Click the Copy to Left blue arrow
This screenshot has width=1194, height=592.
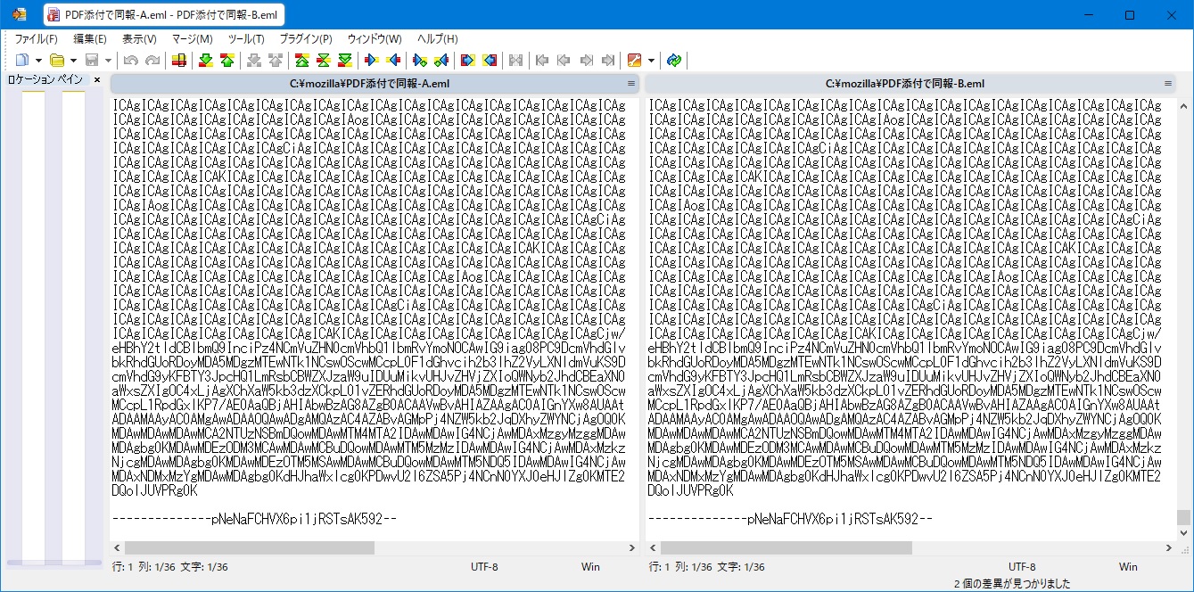point(393,61)
